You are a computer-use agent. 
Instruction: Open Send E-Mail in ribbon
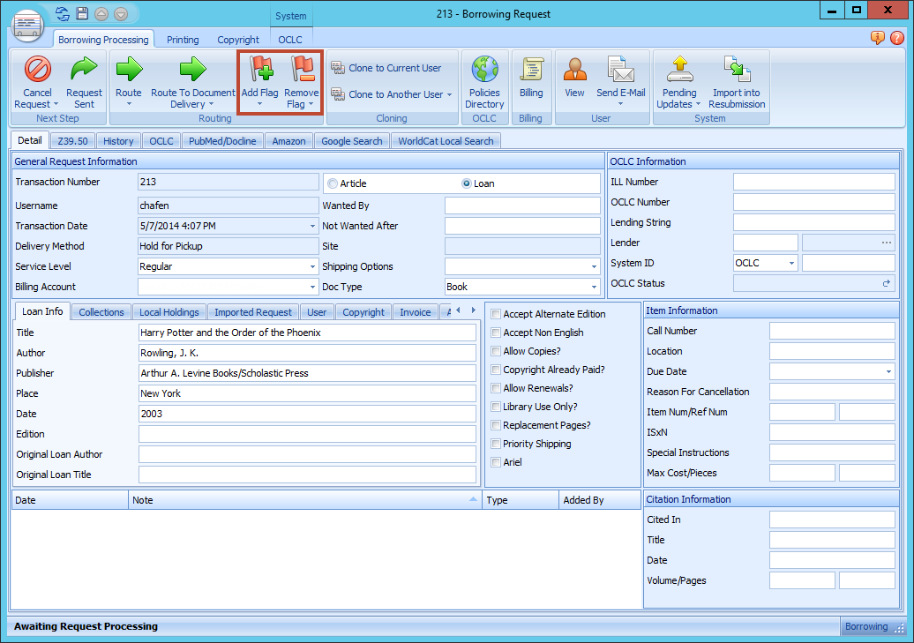click(621, 70)
